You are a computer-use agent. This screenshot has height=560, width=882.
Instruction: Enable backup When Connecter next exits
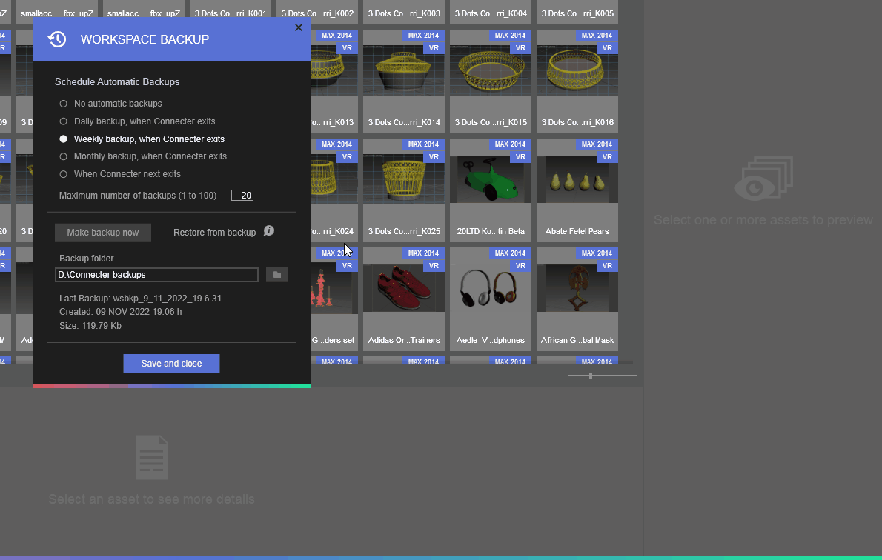point(64,174)
